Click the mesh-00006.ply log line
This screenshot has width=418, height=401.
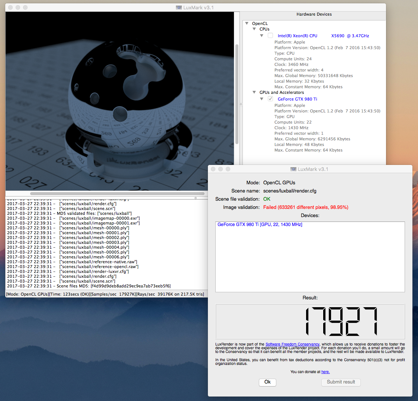tap(68, 257)
